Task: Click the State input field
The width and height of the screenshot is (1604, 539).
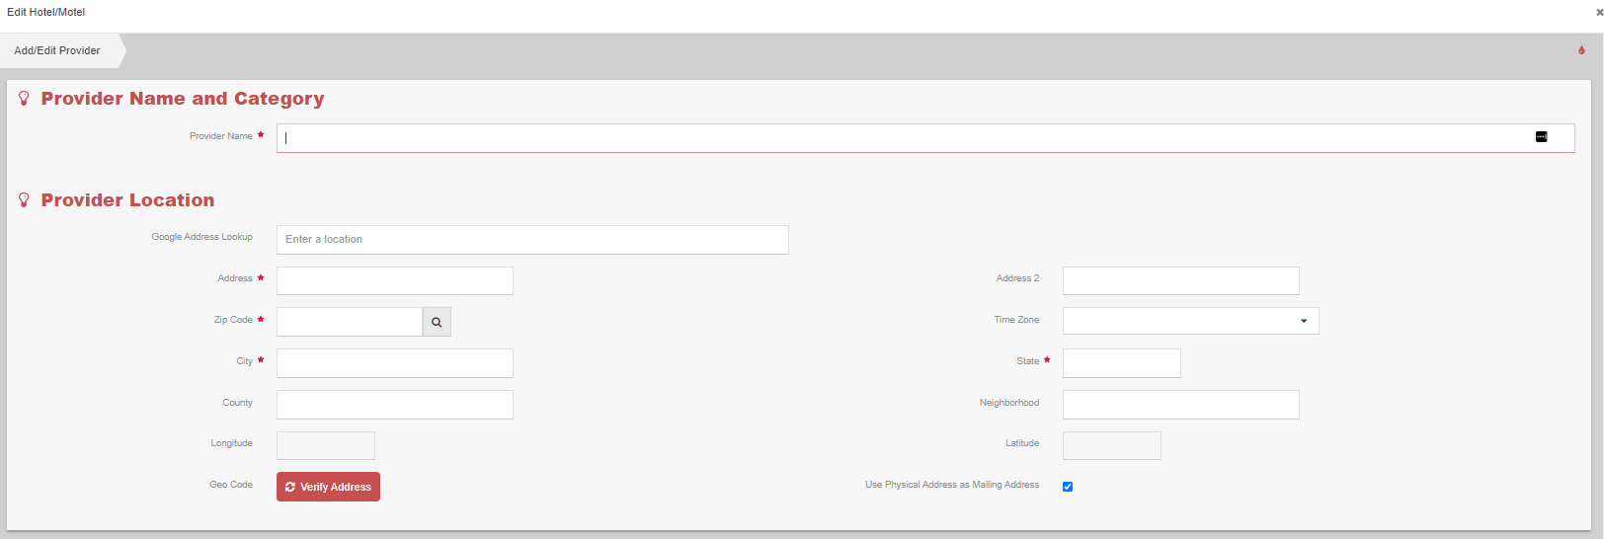Action: (x=1121, y=363)
